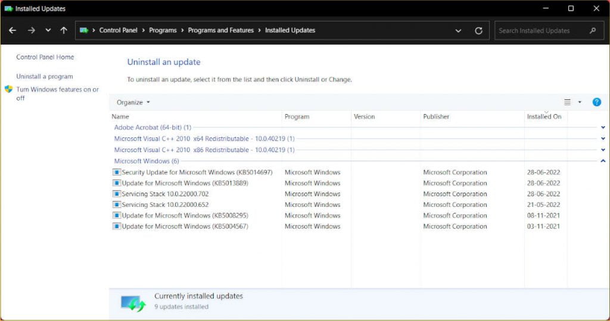610x321 pixels.
Task: Focus the Search Installed Updates field
Action: click(548, 30)
